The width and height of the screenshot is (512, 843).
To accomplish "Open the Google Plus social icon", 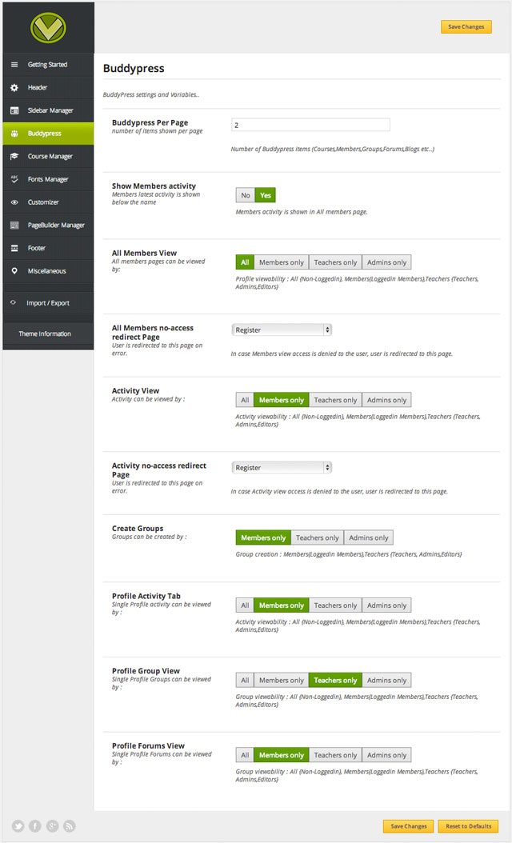I will pyautogui.click(x=52, y=825).
